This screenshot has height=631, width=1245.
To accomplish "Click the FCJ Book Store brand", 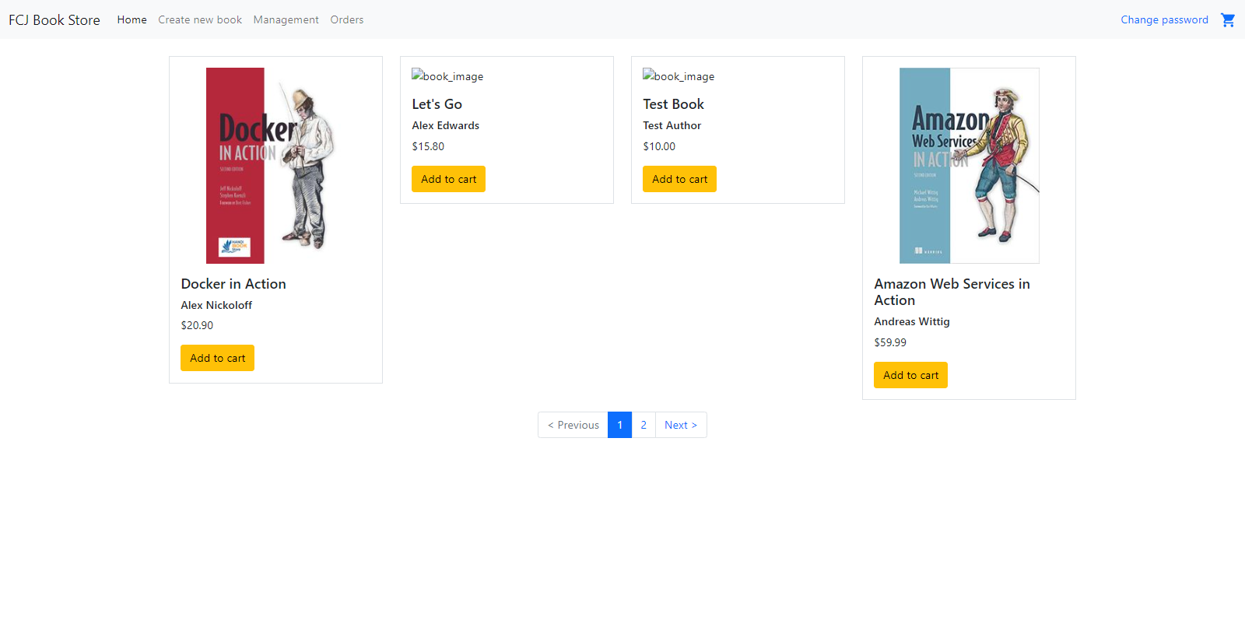I will pyautogui.click(x=54, y=19).
